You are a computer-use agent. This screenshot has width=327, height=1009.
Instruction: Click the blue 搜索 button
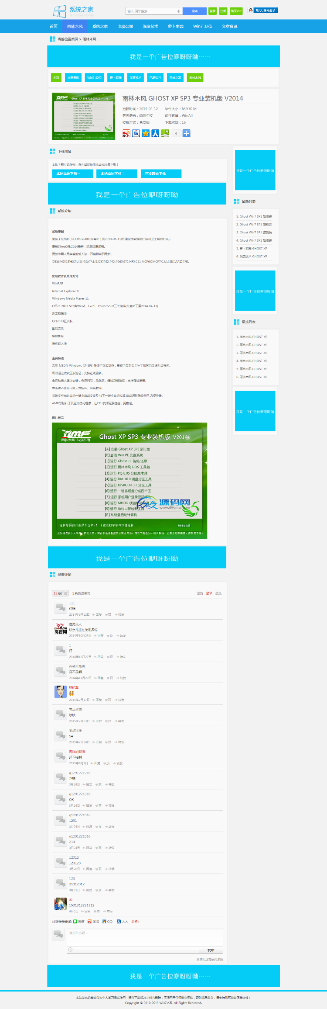(x=194, y=11)
